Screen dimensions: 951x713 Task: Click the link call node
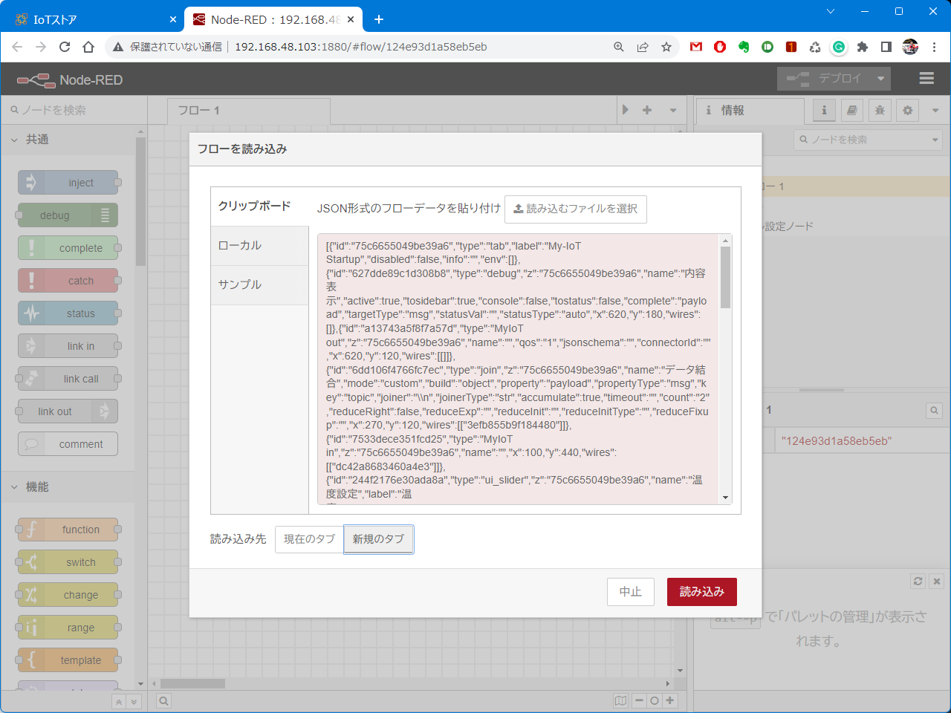pyautogui.click(x=68, y=379)
